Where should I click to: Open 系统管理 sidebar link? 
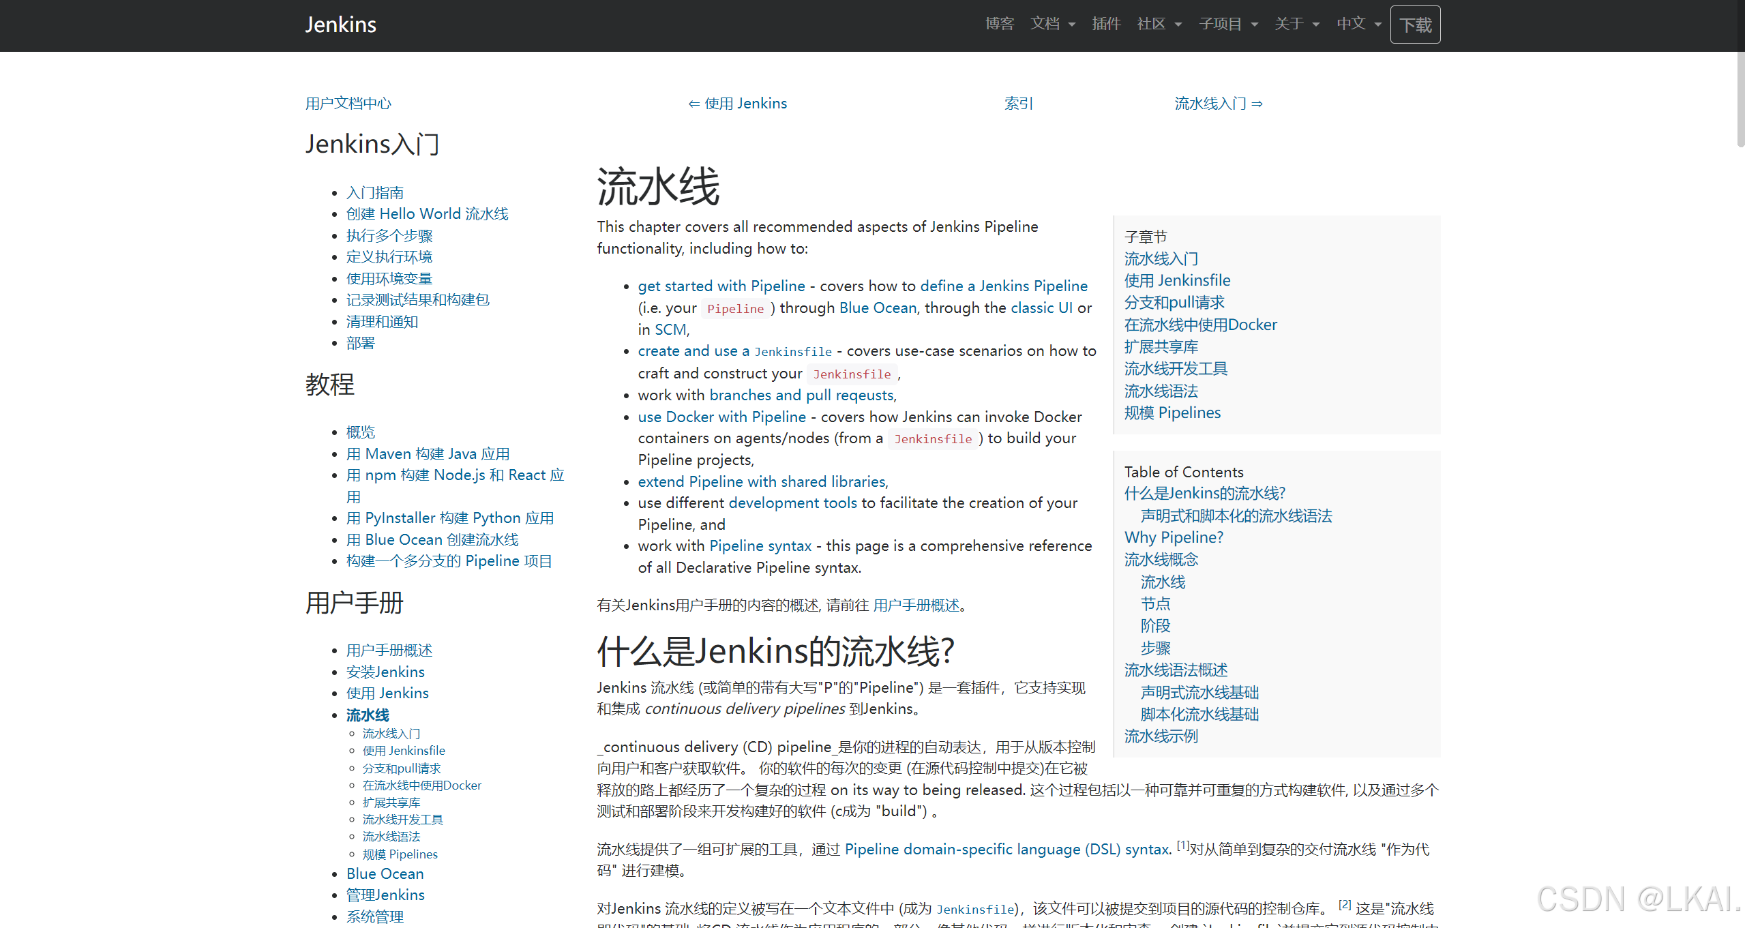[374, 917]
